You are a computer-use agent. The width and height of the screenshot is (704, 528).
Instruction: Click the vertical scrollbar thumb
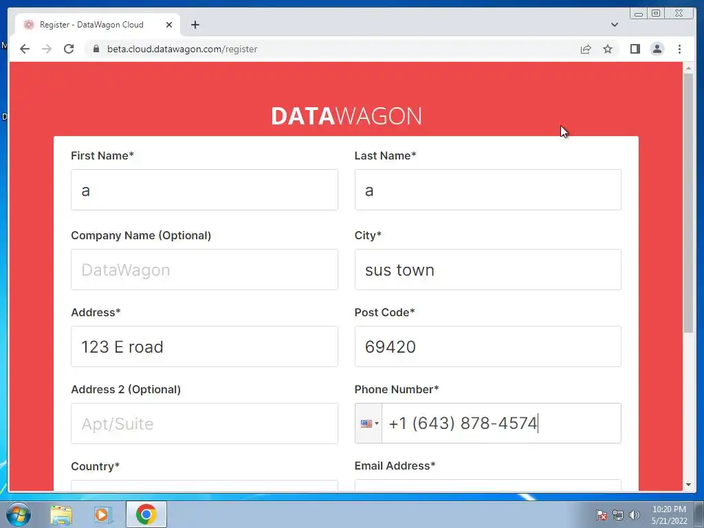coord(688,203)
